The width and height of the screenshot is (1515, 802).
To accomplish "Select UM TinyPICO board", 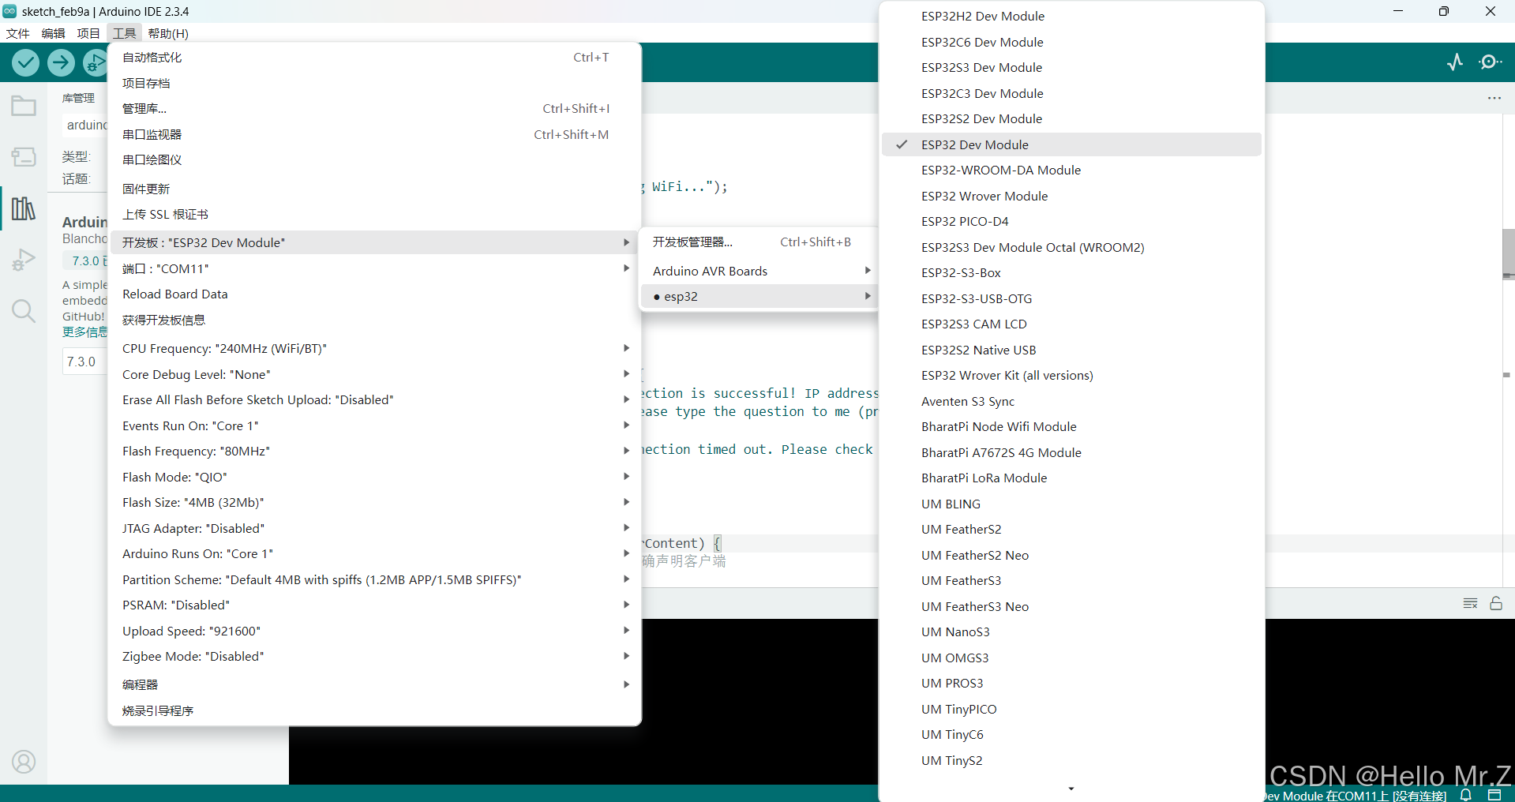I will (x=1071, y=709).
